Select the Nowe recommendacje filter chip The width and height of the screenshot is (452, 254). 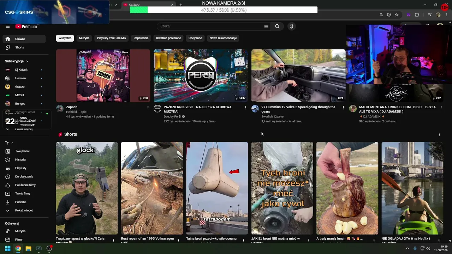(x=223, y=38)
